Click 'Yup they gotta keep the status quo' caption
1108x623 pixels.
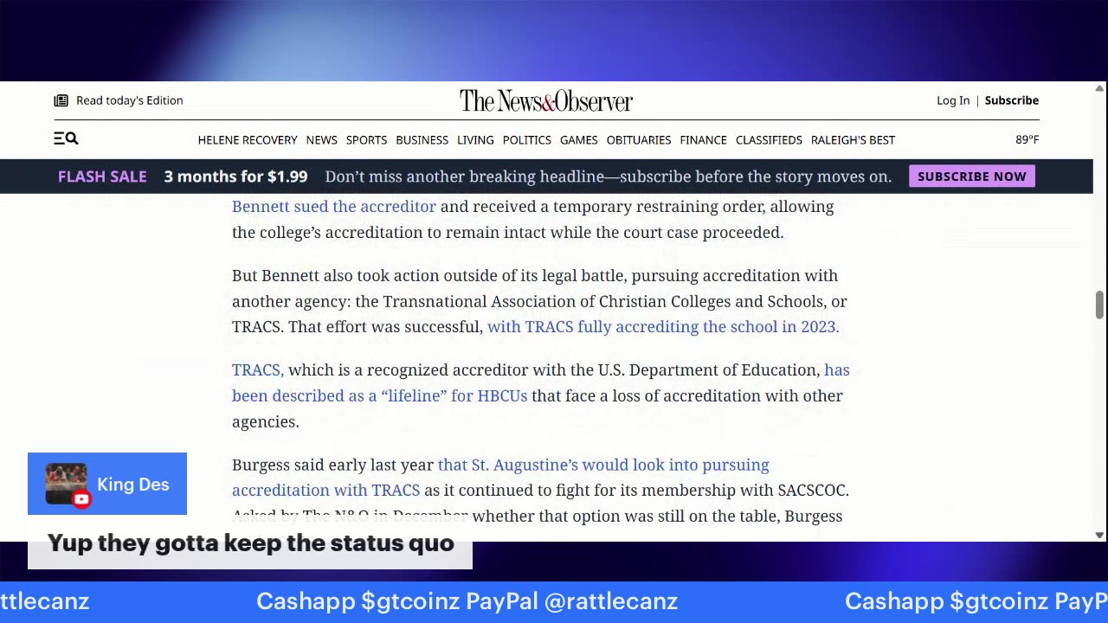tap(250, 543)
